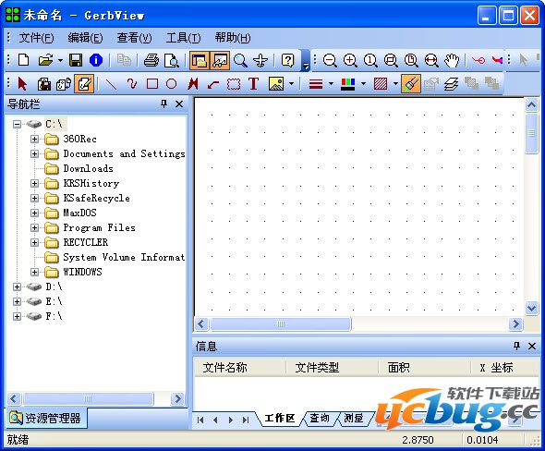
Task: Close the 导航栏 panel
Action: 179,104
